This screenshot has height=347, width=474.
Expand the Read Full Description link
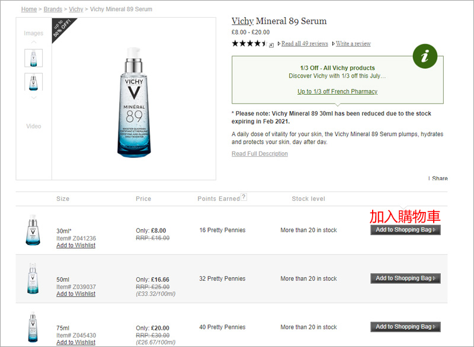click(x=260, y=154)
